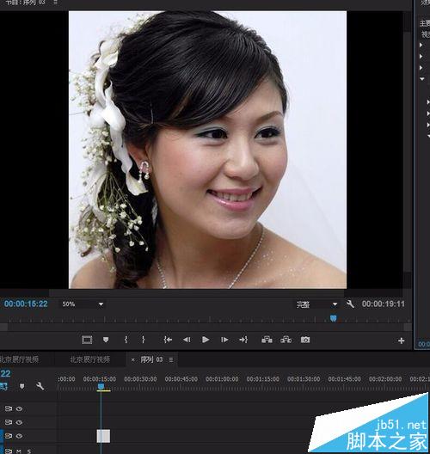Hide the middle video track with eye icon
Image resolution: width=430 pixels, height=454 pixels.
19,422
